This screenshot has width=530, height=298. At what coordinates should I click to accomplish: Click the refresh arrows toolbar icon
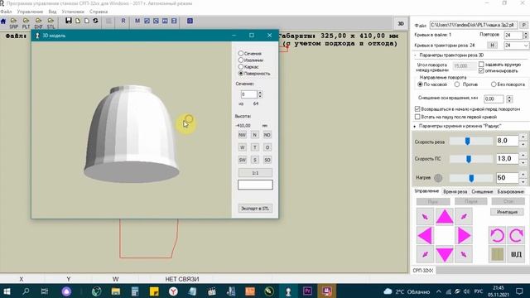[x=96, y=21]
